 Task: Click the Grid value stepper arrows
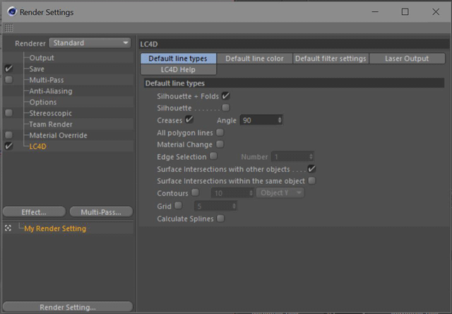(234, 206)
